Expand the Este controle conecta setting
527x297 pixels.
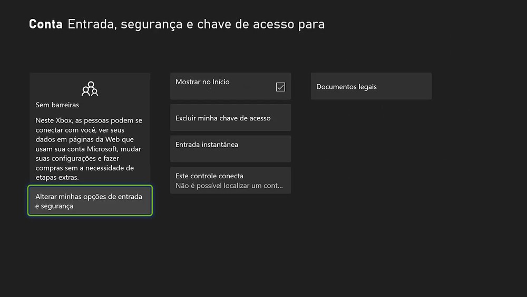pos(230,180)
